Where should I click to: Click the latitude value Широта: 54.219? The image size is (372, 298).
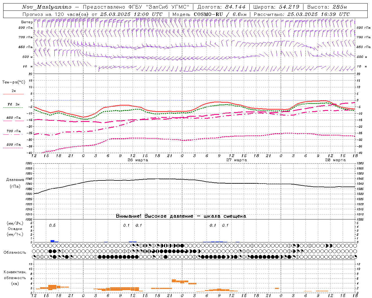click(276, 7)
